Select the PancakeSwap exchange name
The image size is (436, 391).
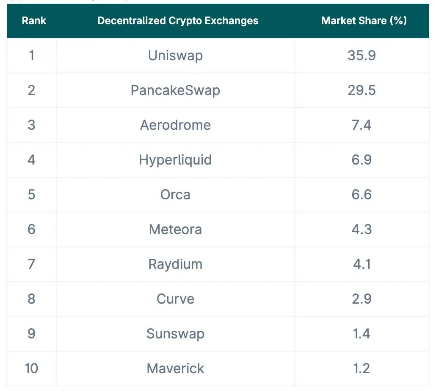(x=175, y=90)
